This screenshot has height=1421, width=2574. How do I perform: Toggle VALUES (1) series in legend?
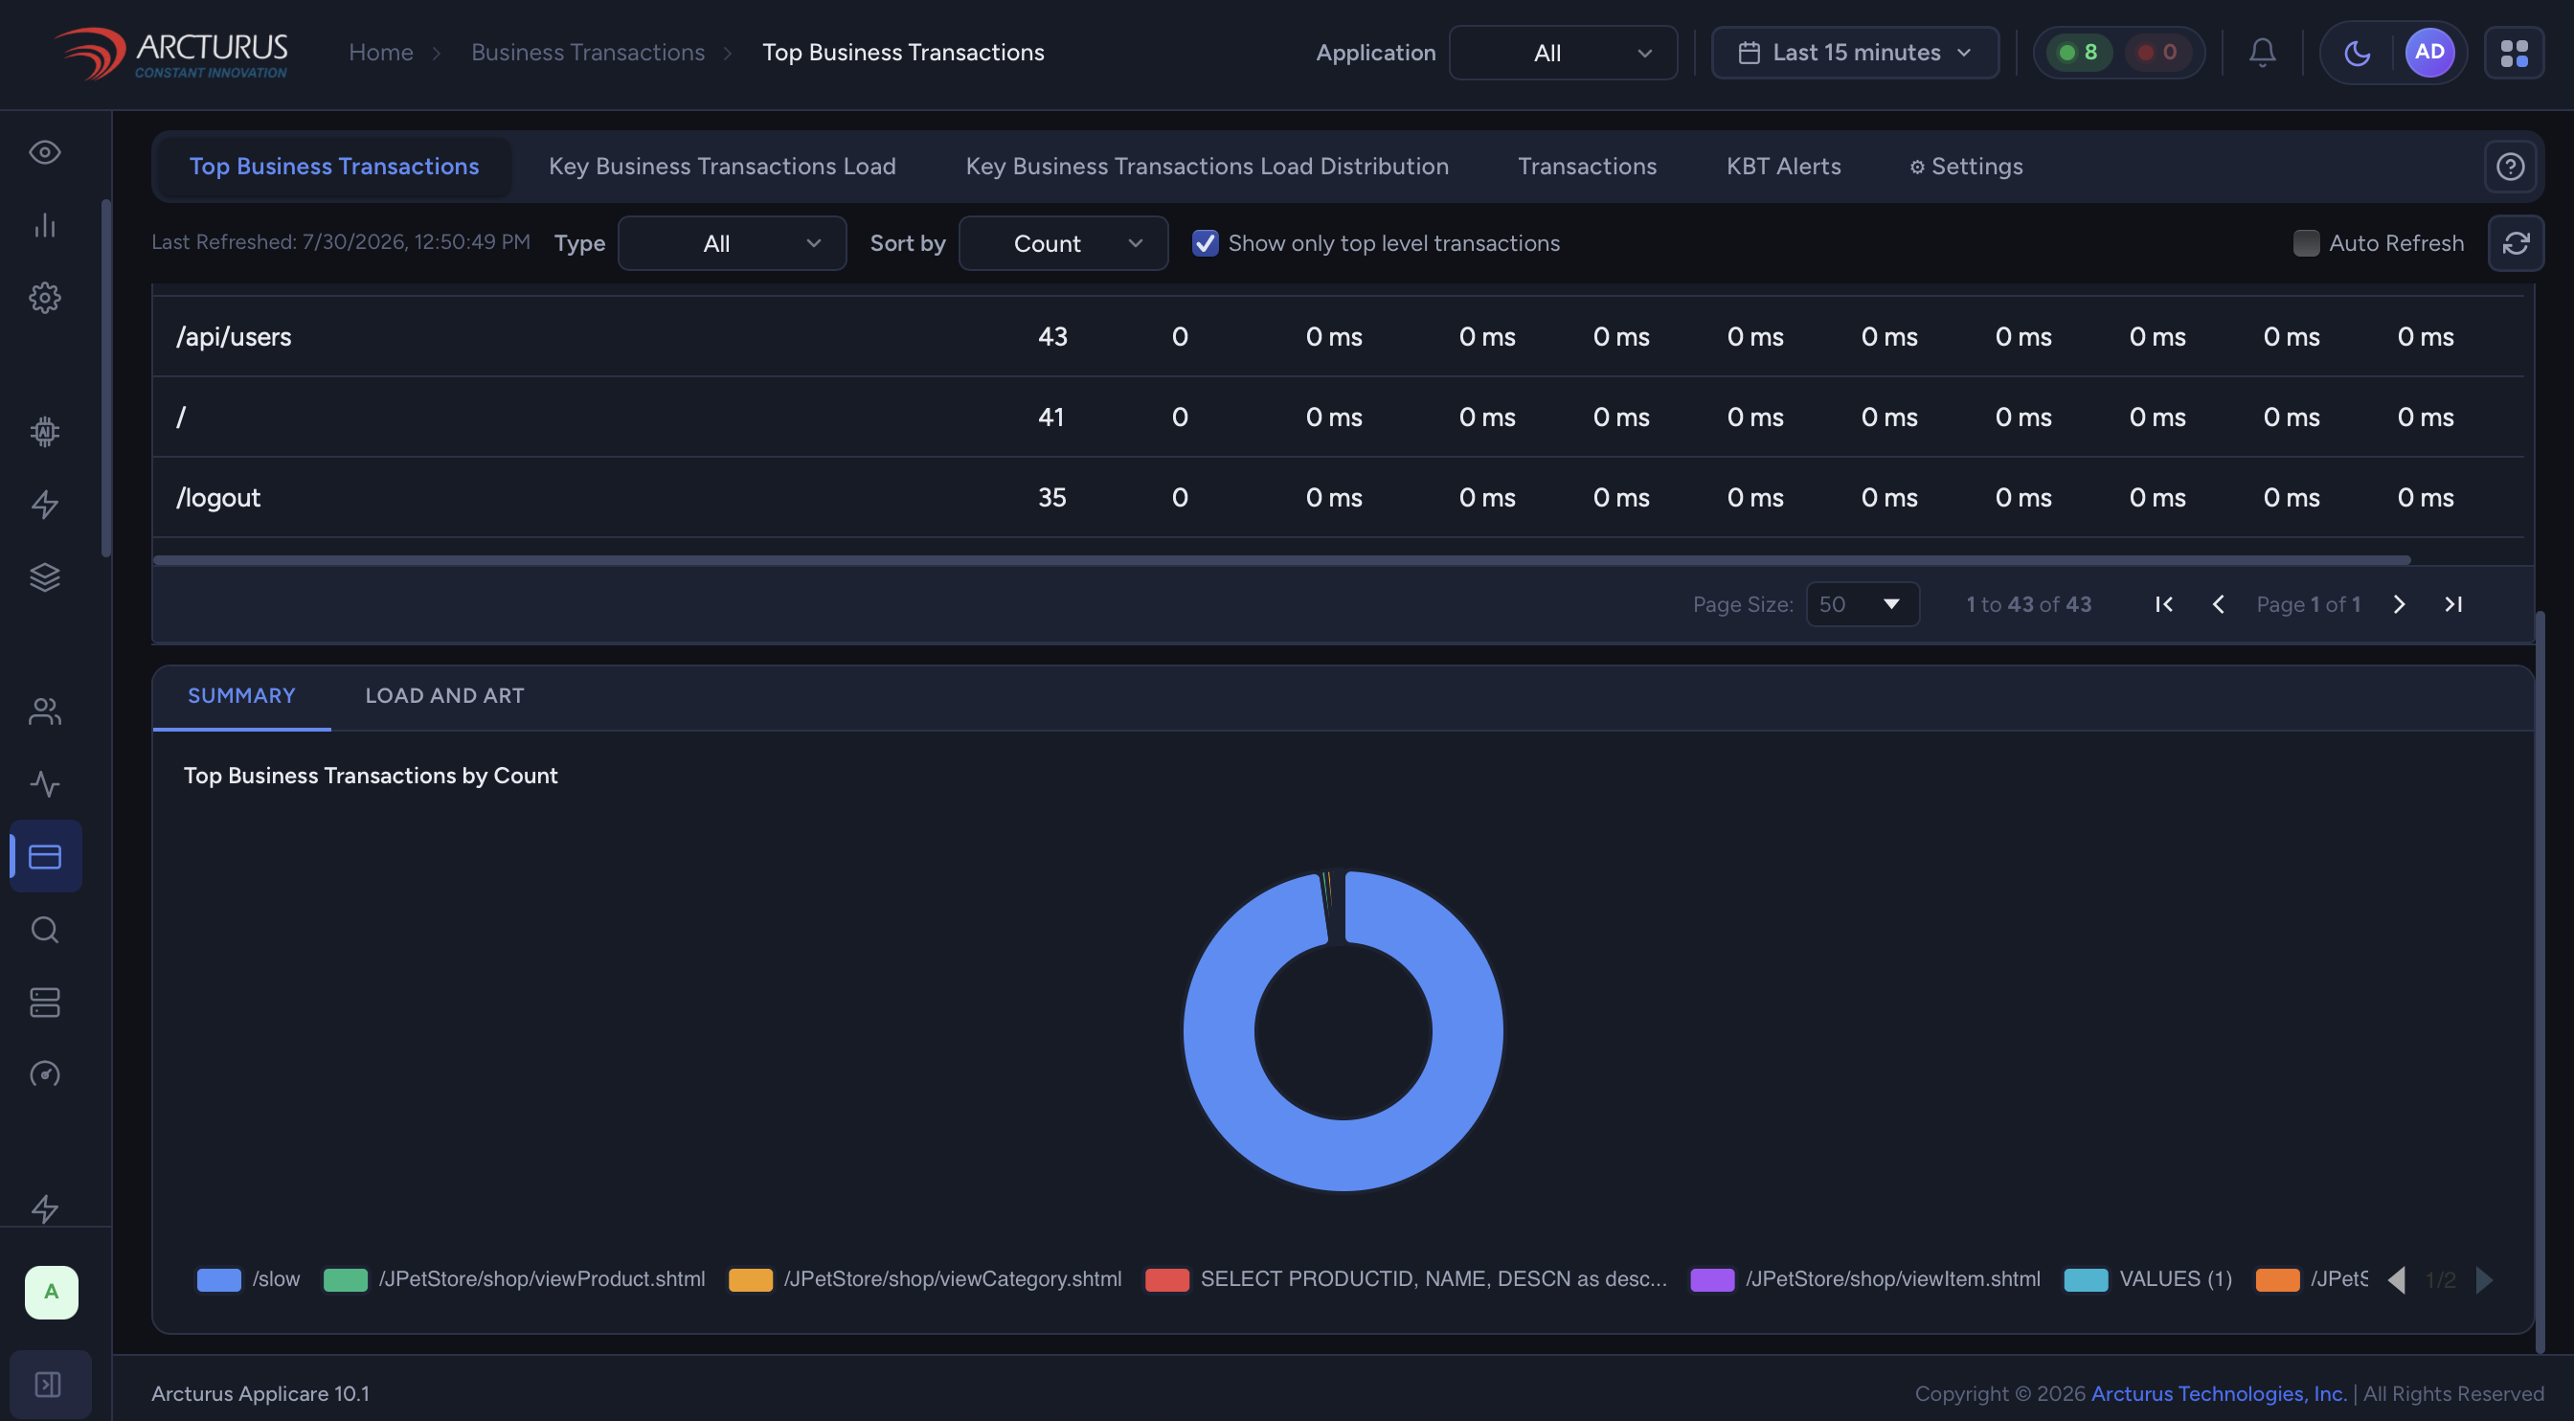point(2147,1279)
